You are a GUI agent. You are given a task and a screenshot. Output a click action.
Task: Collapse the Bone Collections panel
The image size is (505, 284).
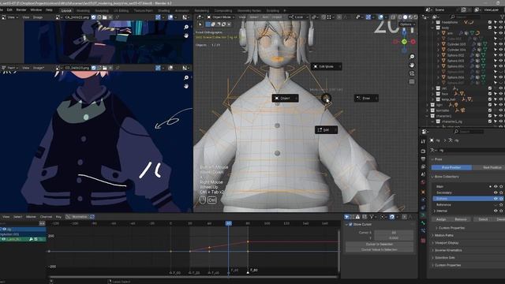[x=445, y=177]
